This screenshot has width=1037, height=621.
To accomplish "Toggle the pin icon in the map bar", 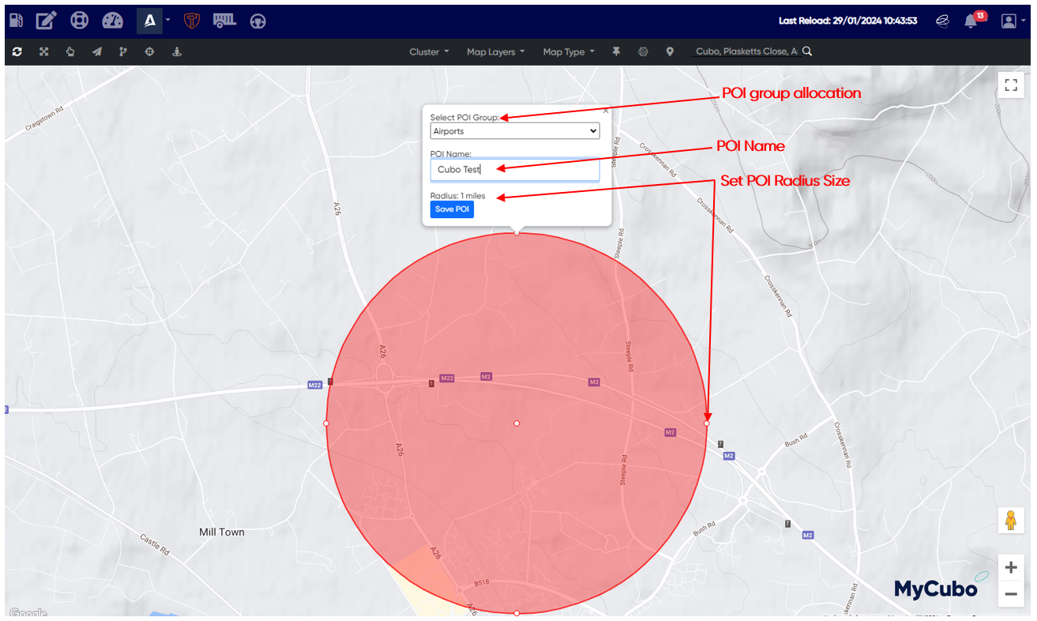I will click(x=616, y=51).
